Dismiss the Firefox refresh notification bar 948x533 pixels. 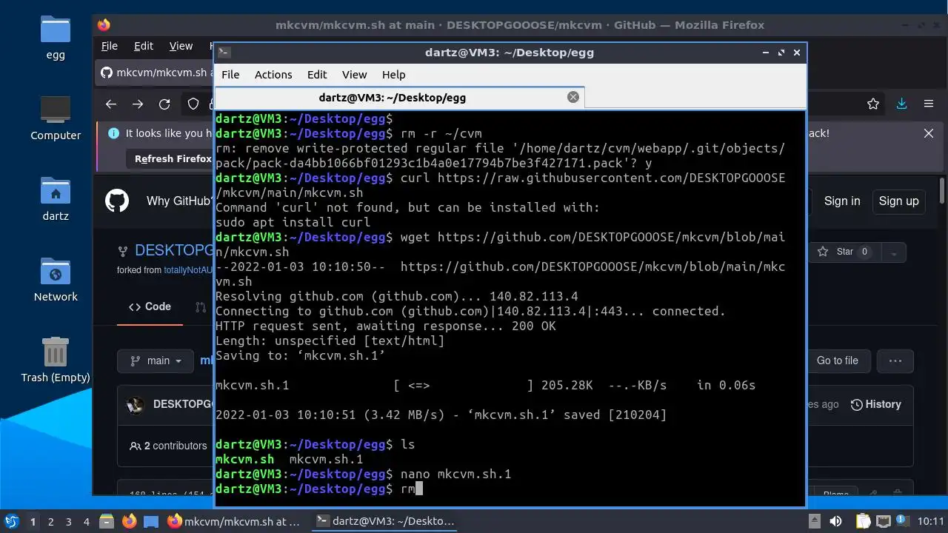(929, 133)
